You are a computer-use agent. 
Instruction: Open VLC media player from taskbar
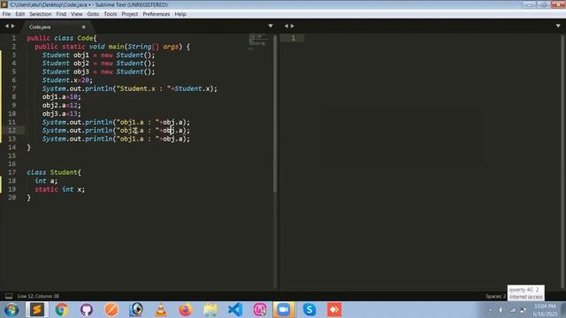pos(161,310)
